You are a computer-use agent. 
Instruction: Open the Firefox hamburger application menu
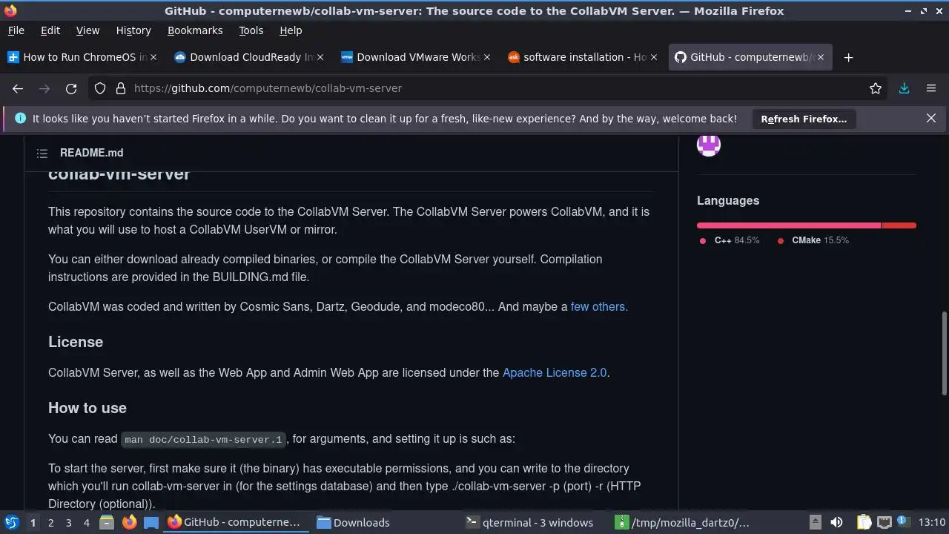click(x=931, y=88)
